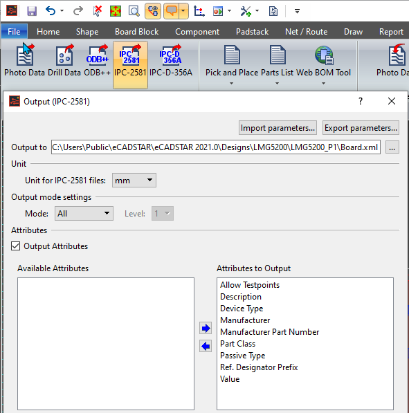Click the tools wrench with plus icon
This screenshot has width=409, height=413.
click(x=246, y=11)
